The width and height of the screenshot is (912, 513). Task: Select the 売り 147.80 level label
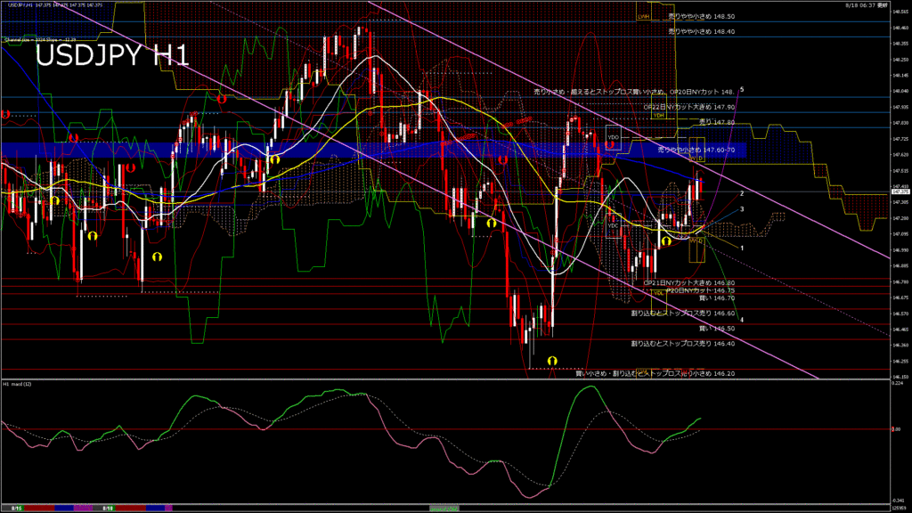717,121
